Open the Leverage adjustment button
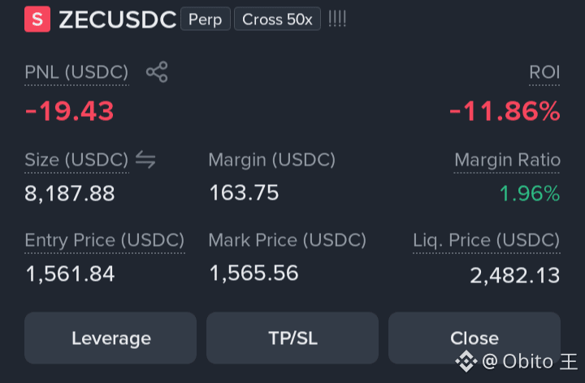 pyautogui.click(x=110, y=338)
